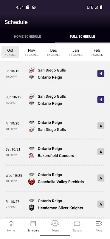This screenshot has width=110, height=239.
Task: Switch to the Home Schedule tab
Action: (x=27, y=36)
